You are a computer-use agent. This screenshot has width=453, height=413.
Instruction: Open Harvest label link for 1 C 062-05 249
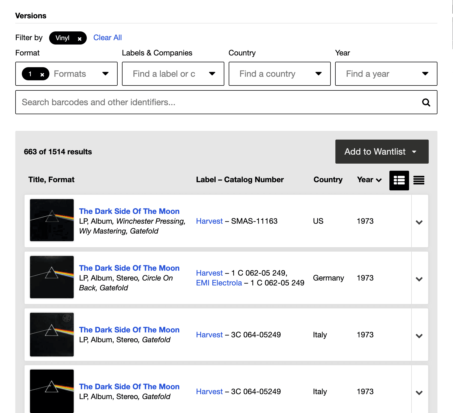[x=209, y=273]
